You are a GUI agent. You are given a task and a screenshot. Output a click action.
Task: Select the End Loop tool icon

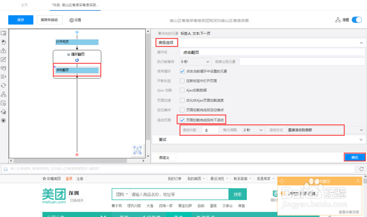(3, 112)
